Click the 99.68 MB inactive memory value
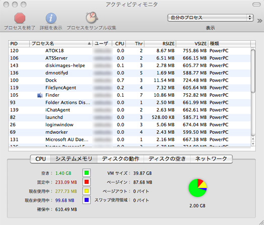Viewport: 264px width, 225px height. coord(65,200)
